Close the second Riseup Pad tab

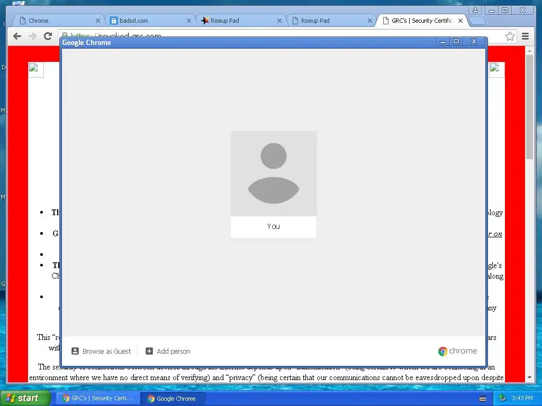(x=370, y=21)
